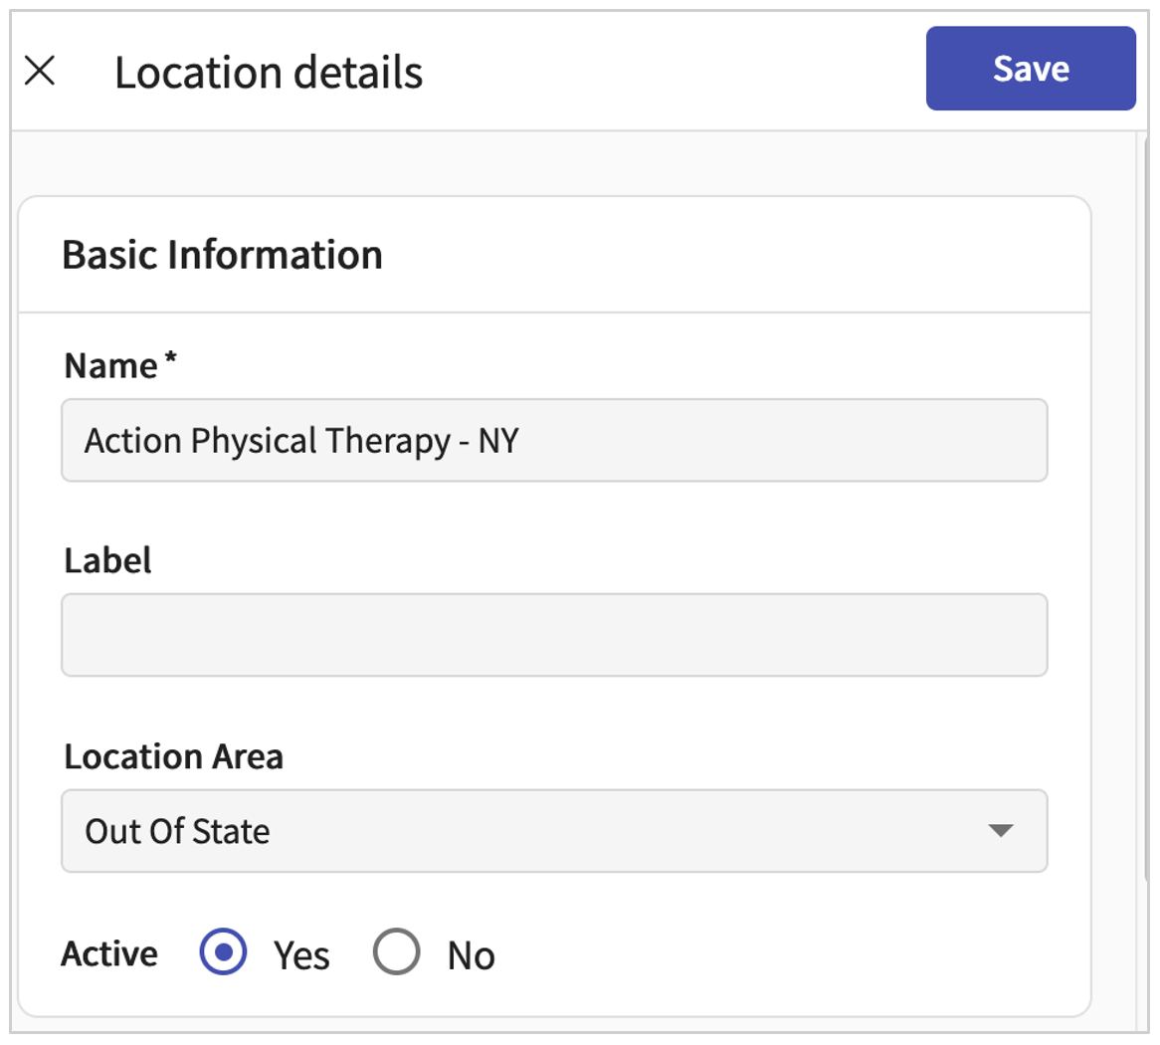Click the Location details panel title
This screenshot has height=1045, width=1160.
(x=269, y=73)
